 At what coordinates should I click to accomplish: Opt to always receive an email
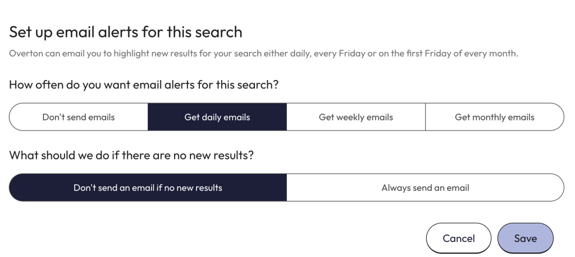[x=425, y=188]
